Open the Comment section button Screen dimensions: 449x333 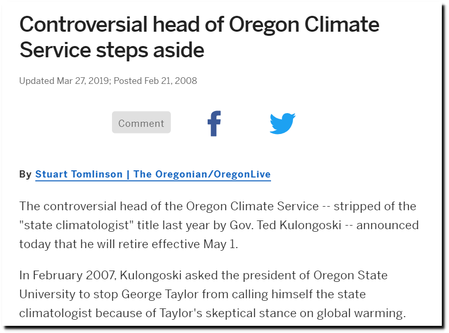pyautogui.click(x=141, y=122)
